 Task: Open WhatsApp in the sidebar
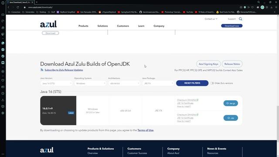tap(3, 43)
